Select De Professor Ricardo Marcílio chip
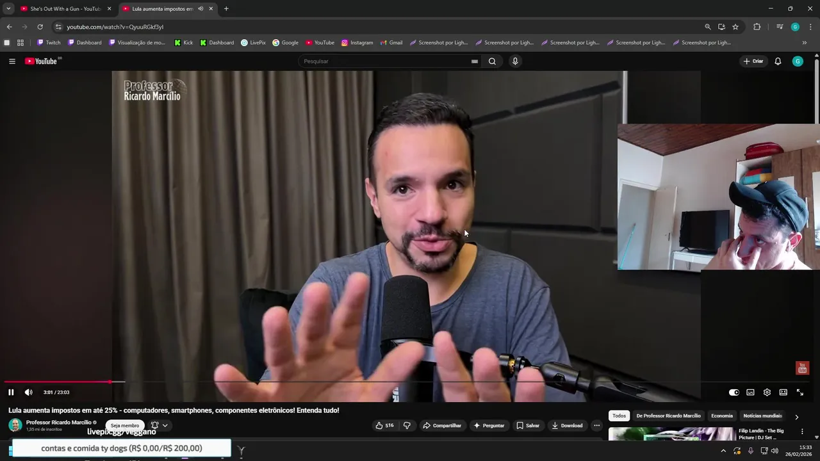Viewport: 820px width, 461px height. pyautogui.click(x=668, y=416)
